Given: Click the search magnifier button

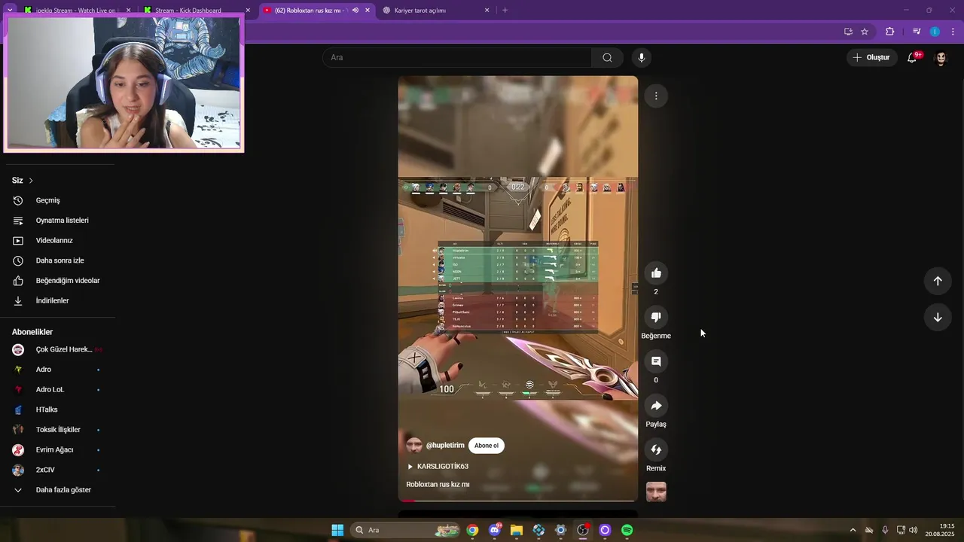Looking at the screenshot, I should 607,58.
